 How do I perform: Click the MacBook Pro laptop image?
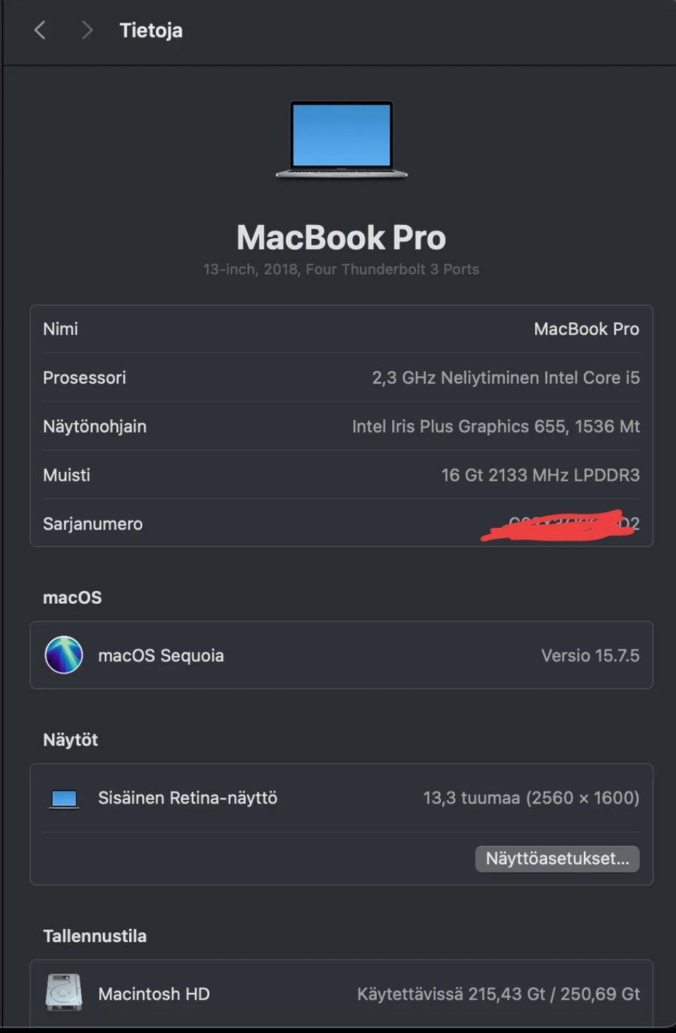342,139
